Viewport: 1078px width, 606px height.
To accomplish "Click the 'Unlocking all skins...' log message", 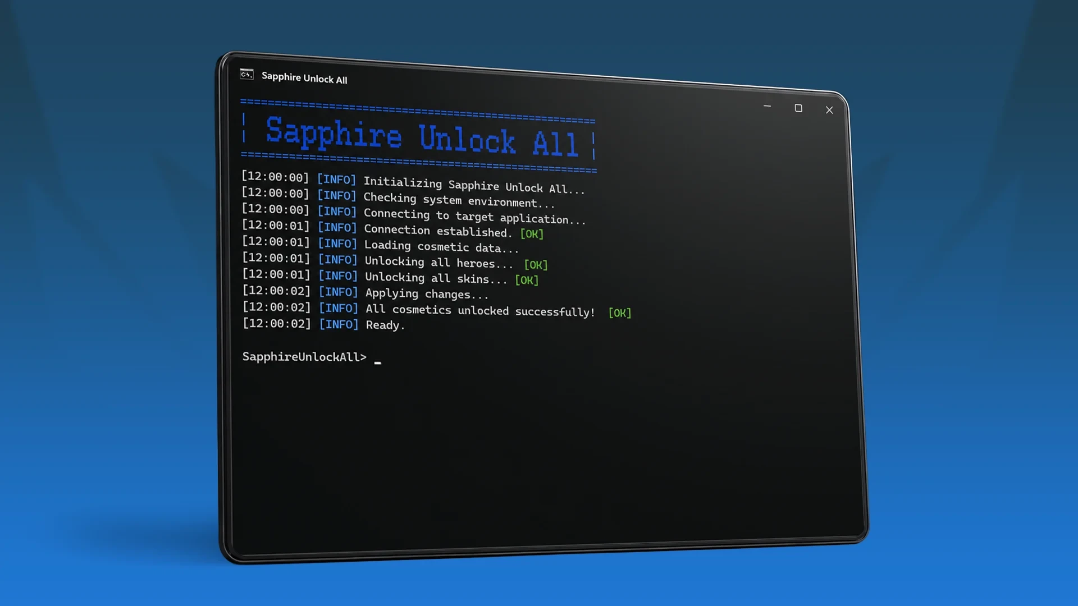I will (436, 278).
